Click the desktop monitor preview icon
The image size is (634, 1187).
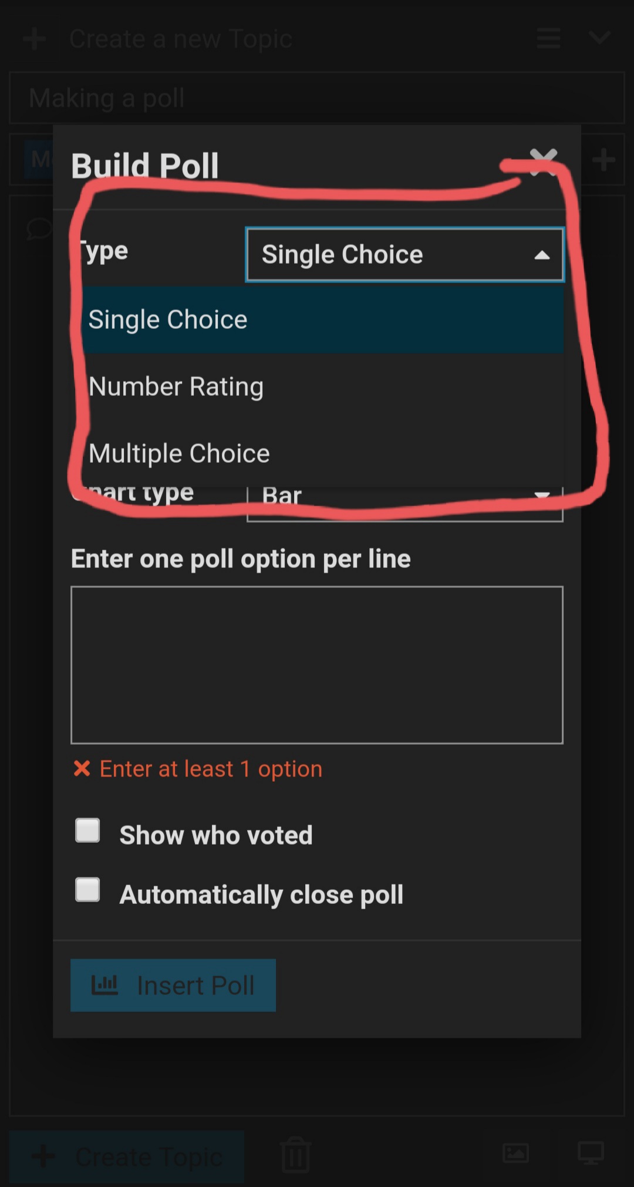point(591,1153)
